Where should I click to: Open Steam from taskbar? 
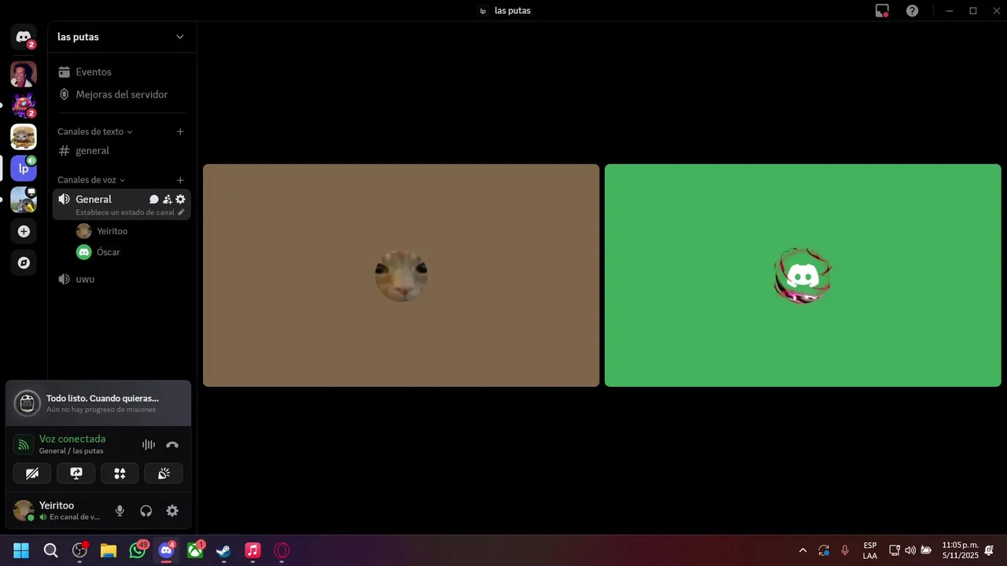click(223, 550)
